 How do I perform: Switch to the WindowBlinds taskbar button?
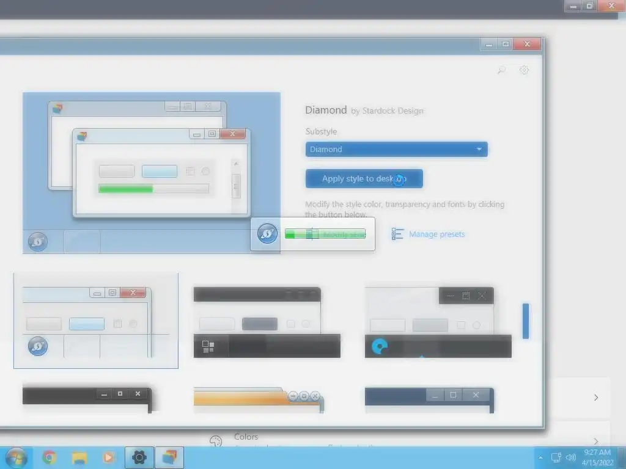(x=169, y=457)
